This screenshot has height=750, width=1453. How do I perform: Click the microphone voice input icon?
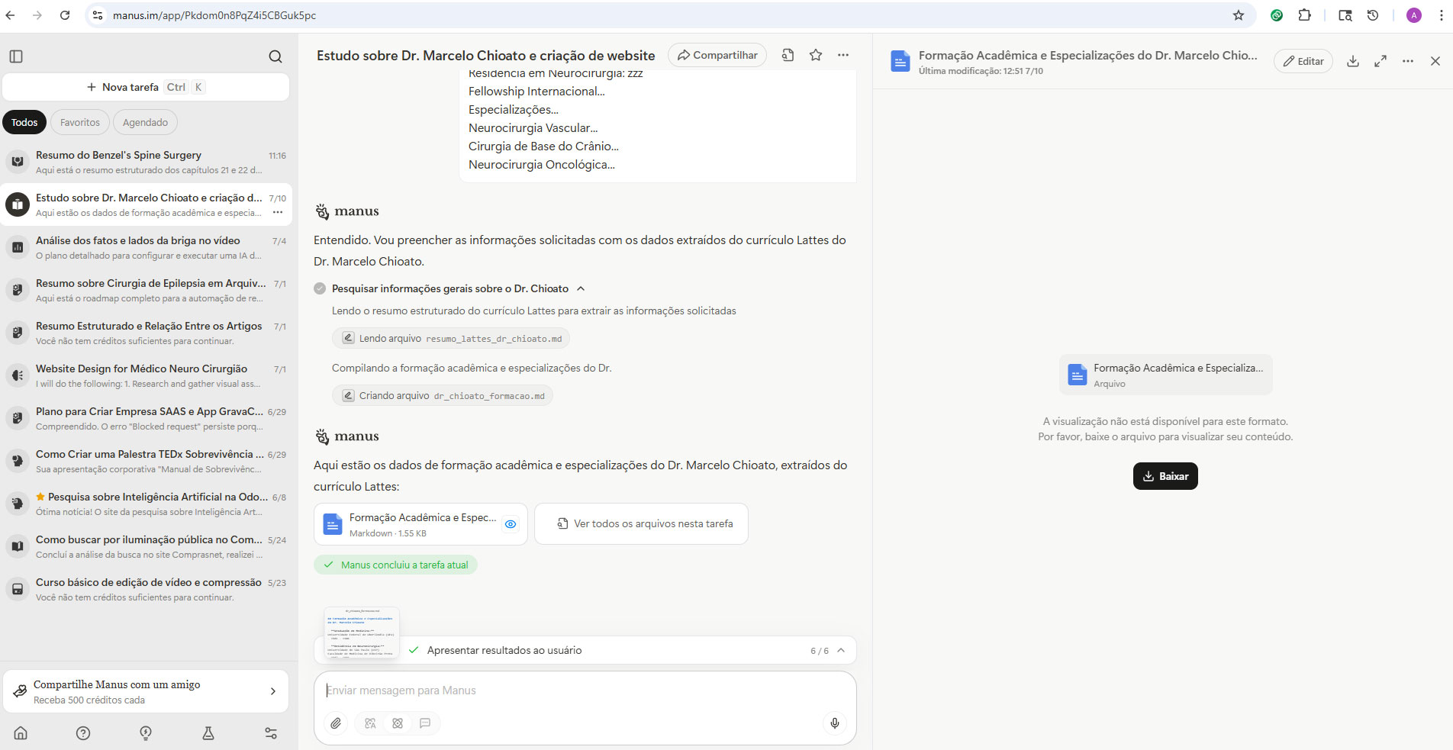834,723
